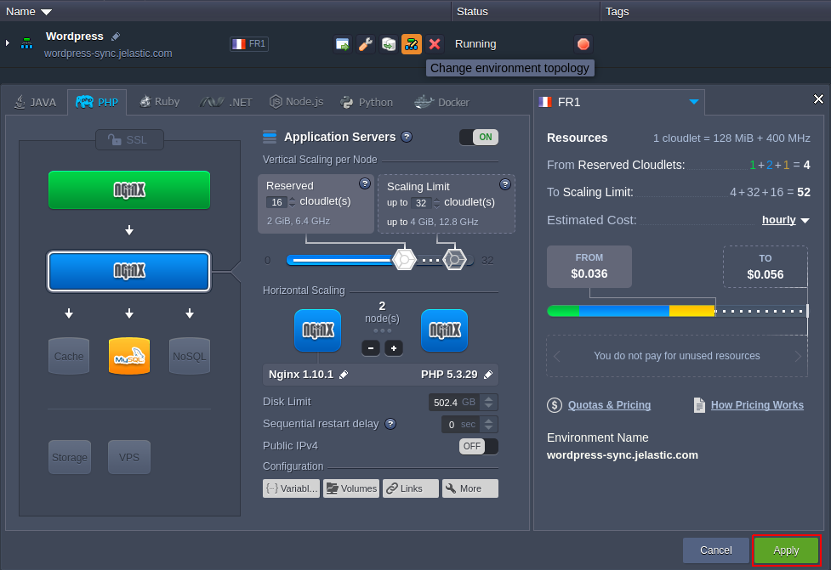The image size is (831, 570).
Task: Open help for Sequential restart delay
Action: (391, 423)
